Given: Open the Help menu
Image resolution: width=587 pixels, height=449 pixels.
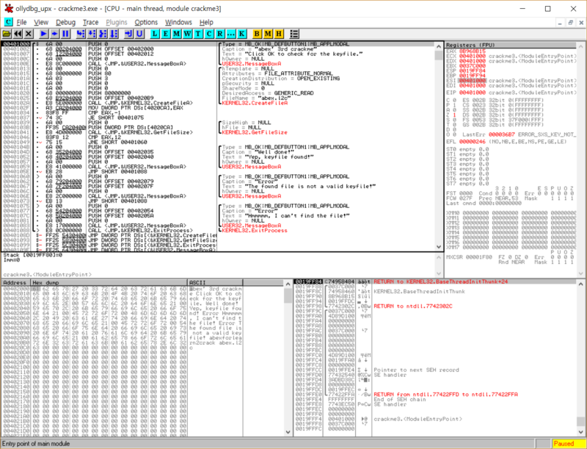Looking at the screenshot, I should [206, 23].
